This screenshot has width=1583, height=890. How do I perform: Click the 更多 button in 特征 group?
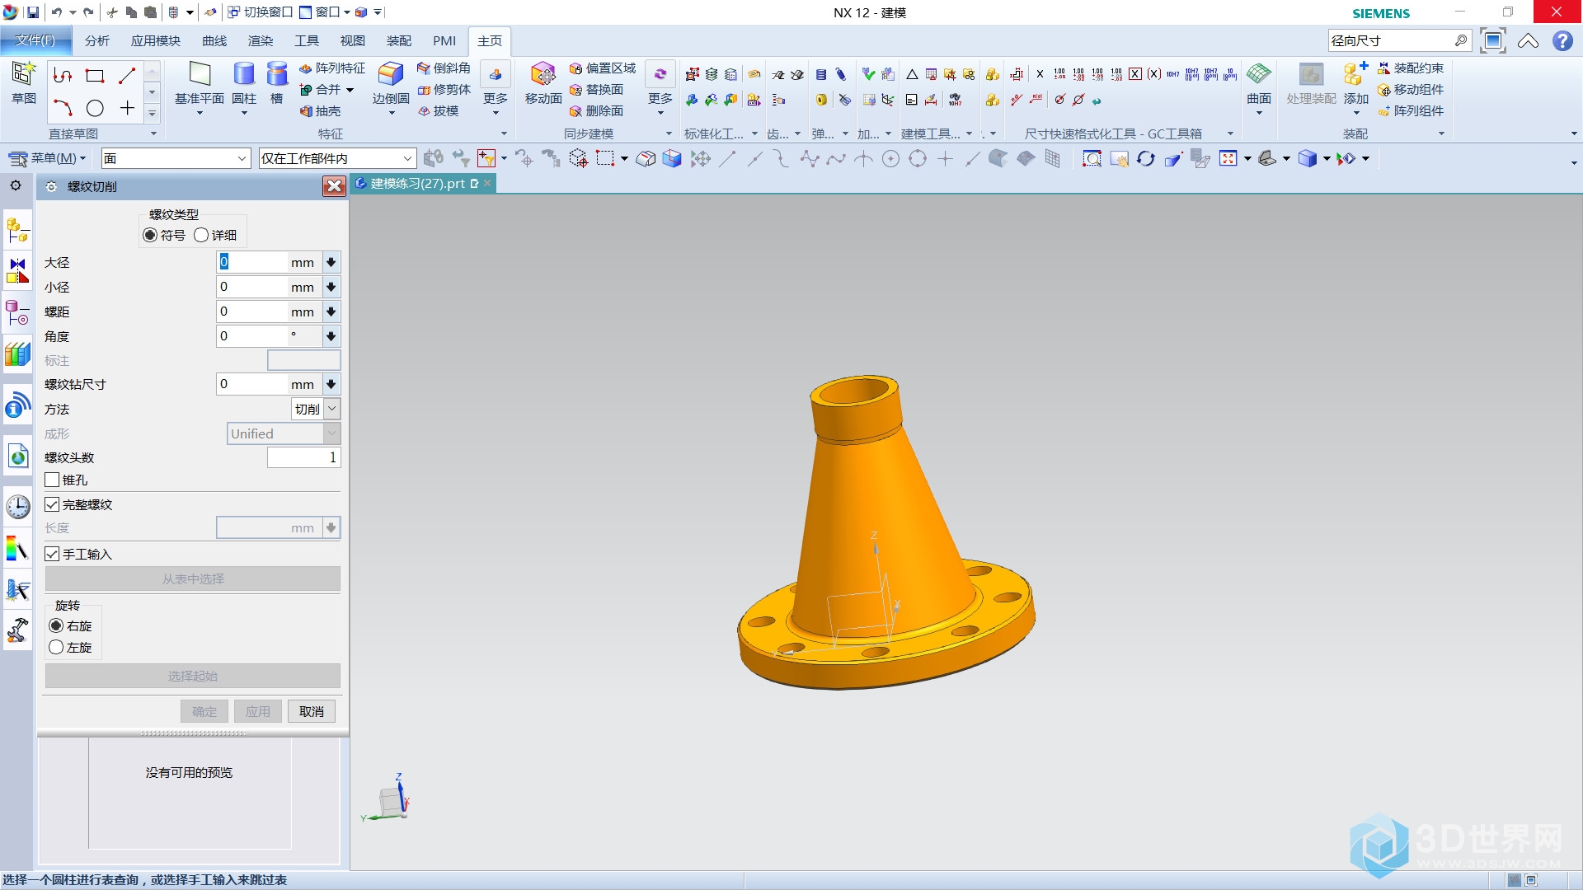click(496, 88)
